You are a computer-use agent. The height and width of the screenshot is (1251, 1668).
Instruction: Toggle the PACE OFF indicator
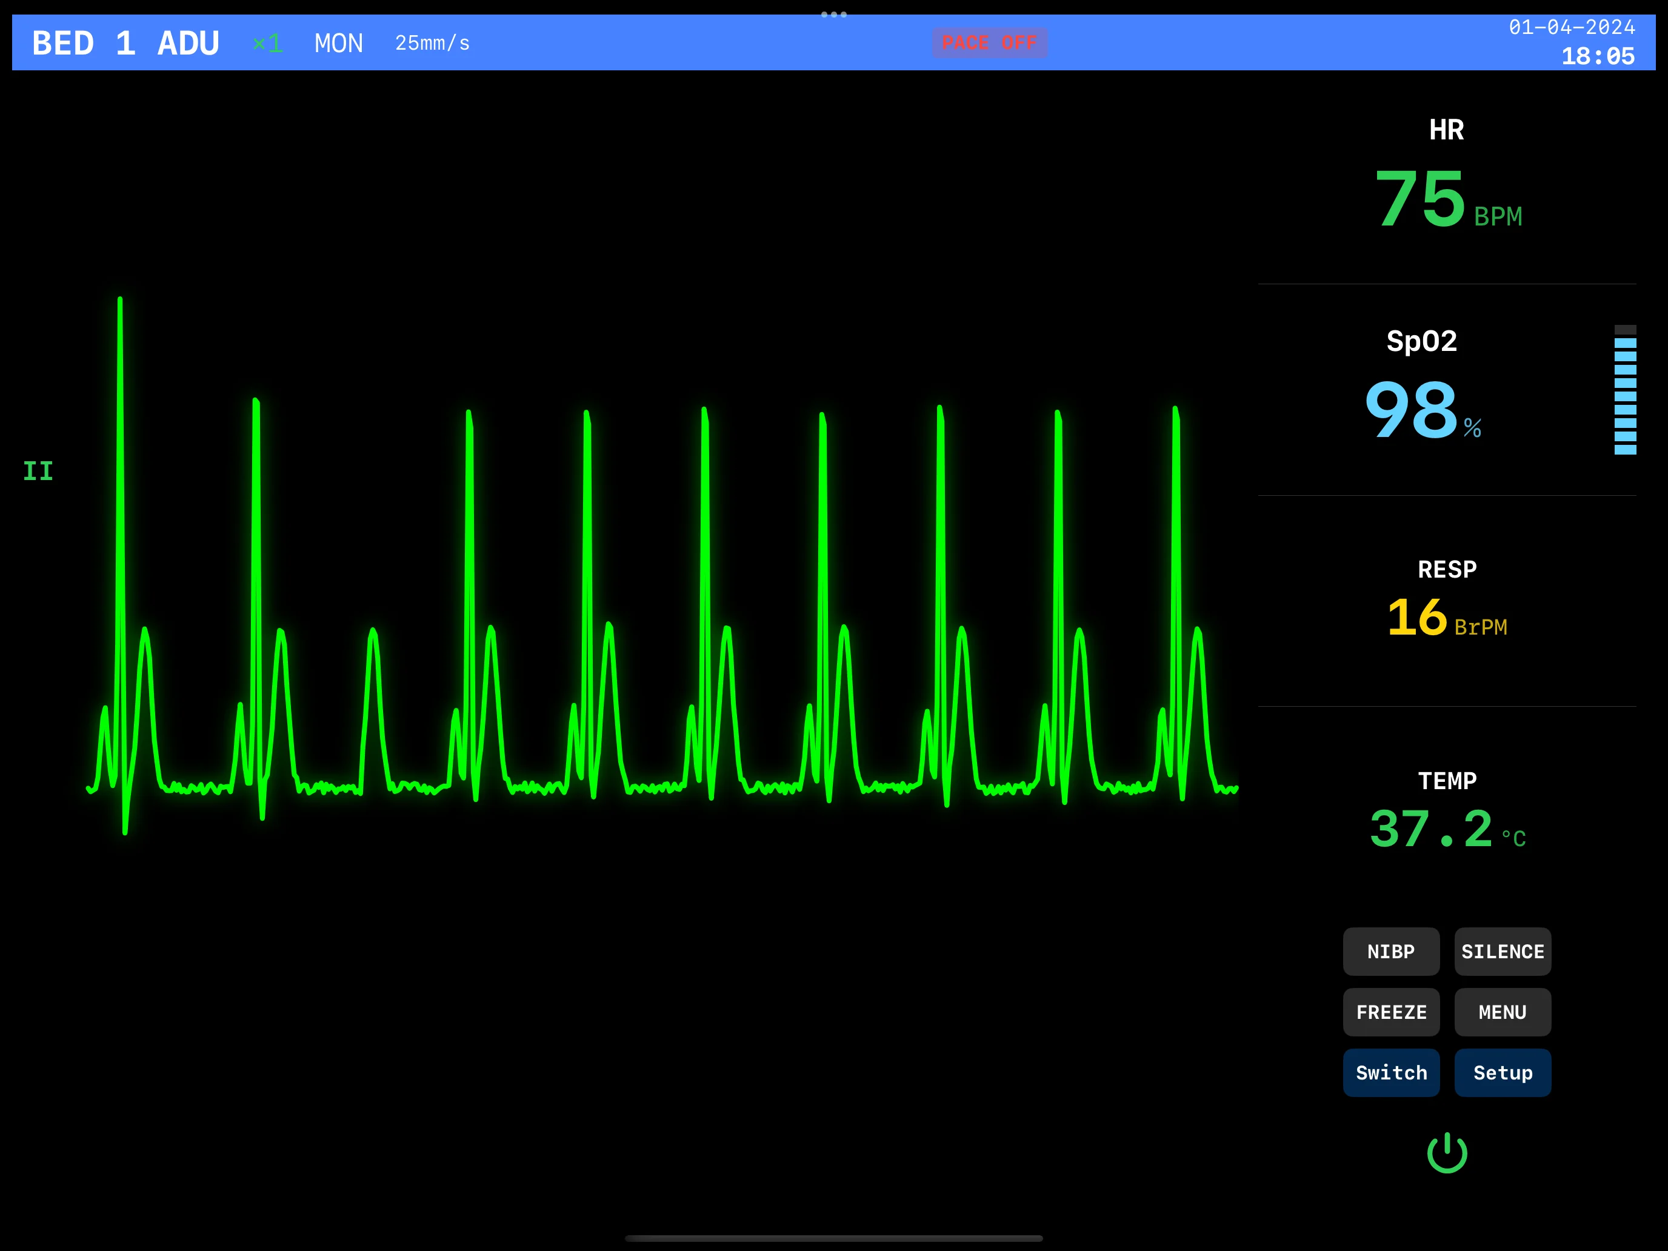point(989,43)
